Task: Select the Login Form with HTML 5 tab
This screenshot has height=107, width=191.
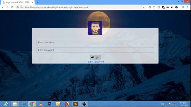Action: coord(18,2)
